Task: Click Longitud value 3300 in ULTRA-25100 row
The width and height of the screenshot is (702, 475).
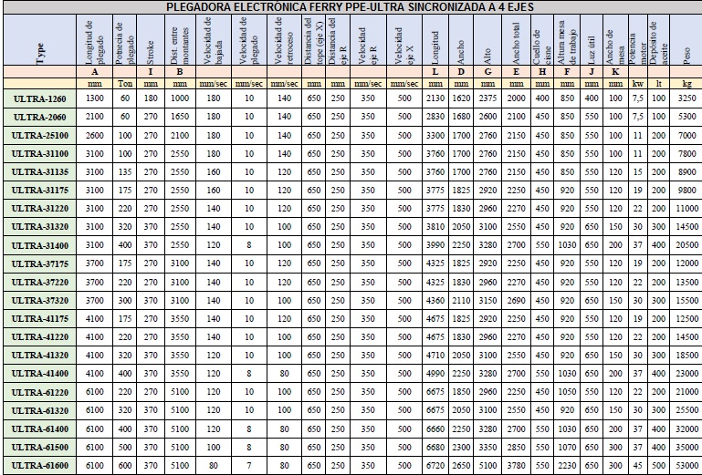Action: coord(435,135)
